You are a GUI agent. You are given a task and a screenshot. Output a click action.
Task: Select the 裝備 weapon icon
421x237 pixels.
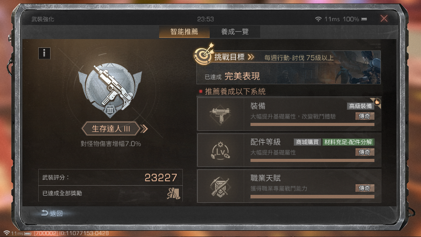(221, 114)
